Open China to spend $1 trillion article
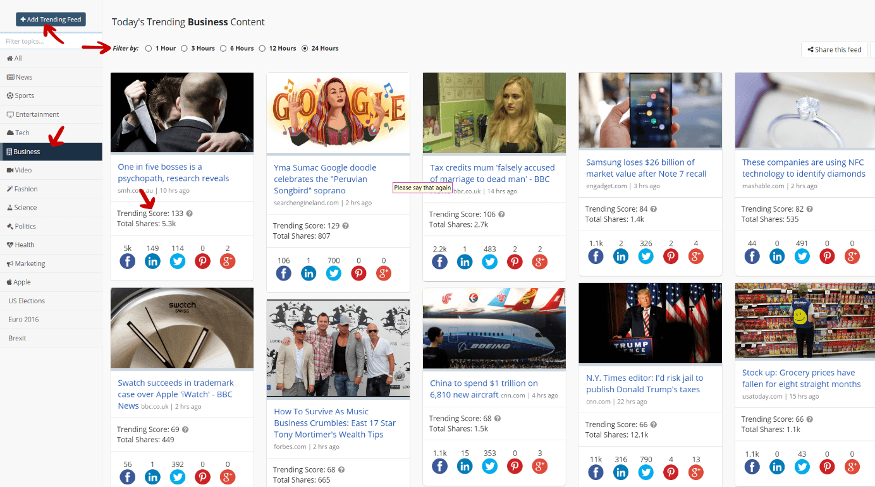 [484, 388]
